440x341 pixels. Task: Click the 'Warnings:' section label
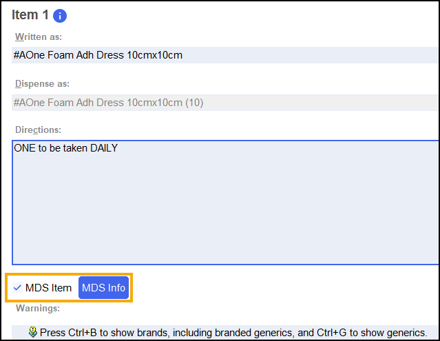[x=38, y=308]
